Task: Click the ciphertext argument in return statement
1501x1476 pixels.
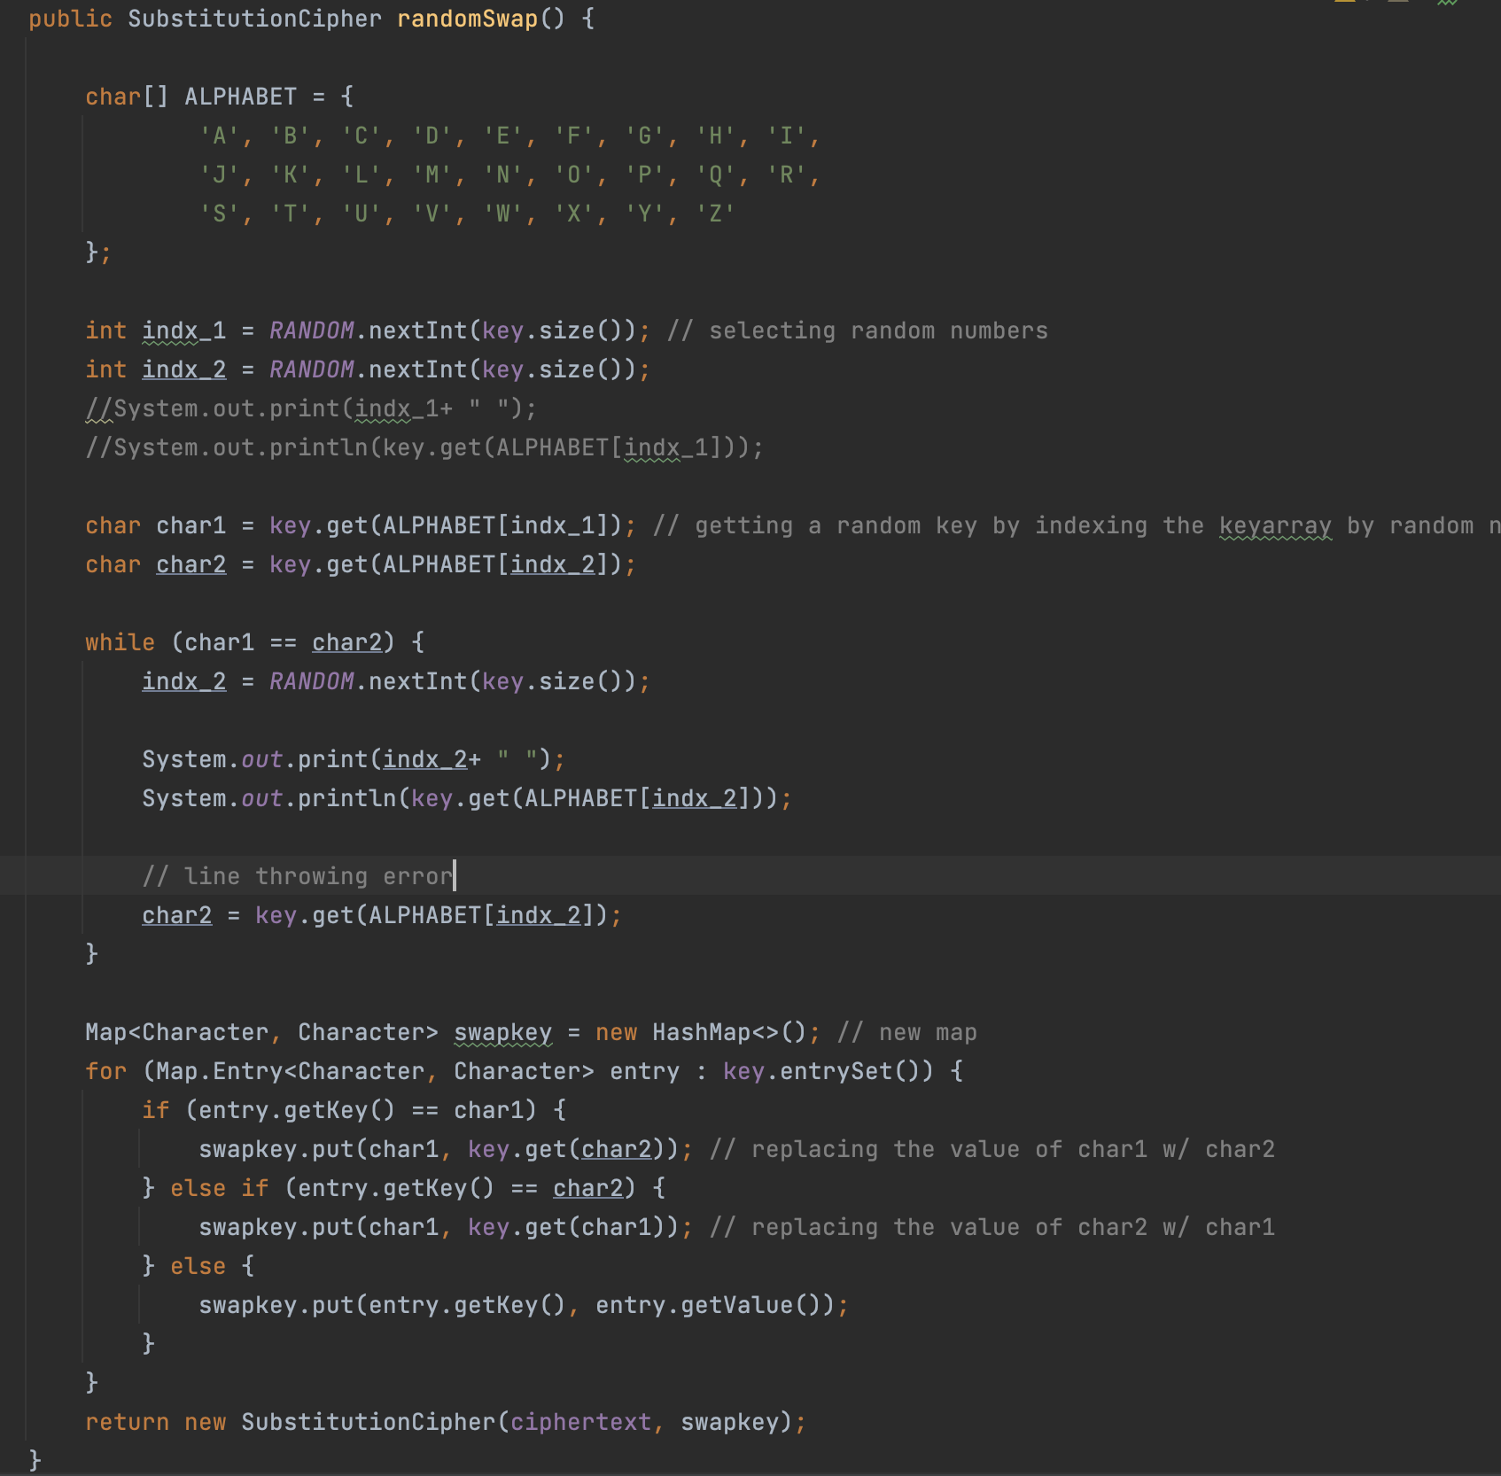Action: click(580, 1422)
